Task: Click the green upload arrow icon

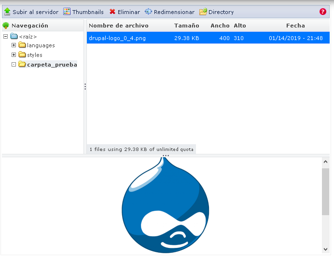Action: coord(7,12)
